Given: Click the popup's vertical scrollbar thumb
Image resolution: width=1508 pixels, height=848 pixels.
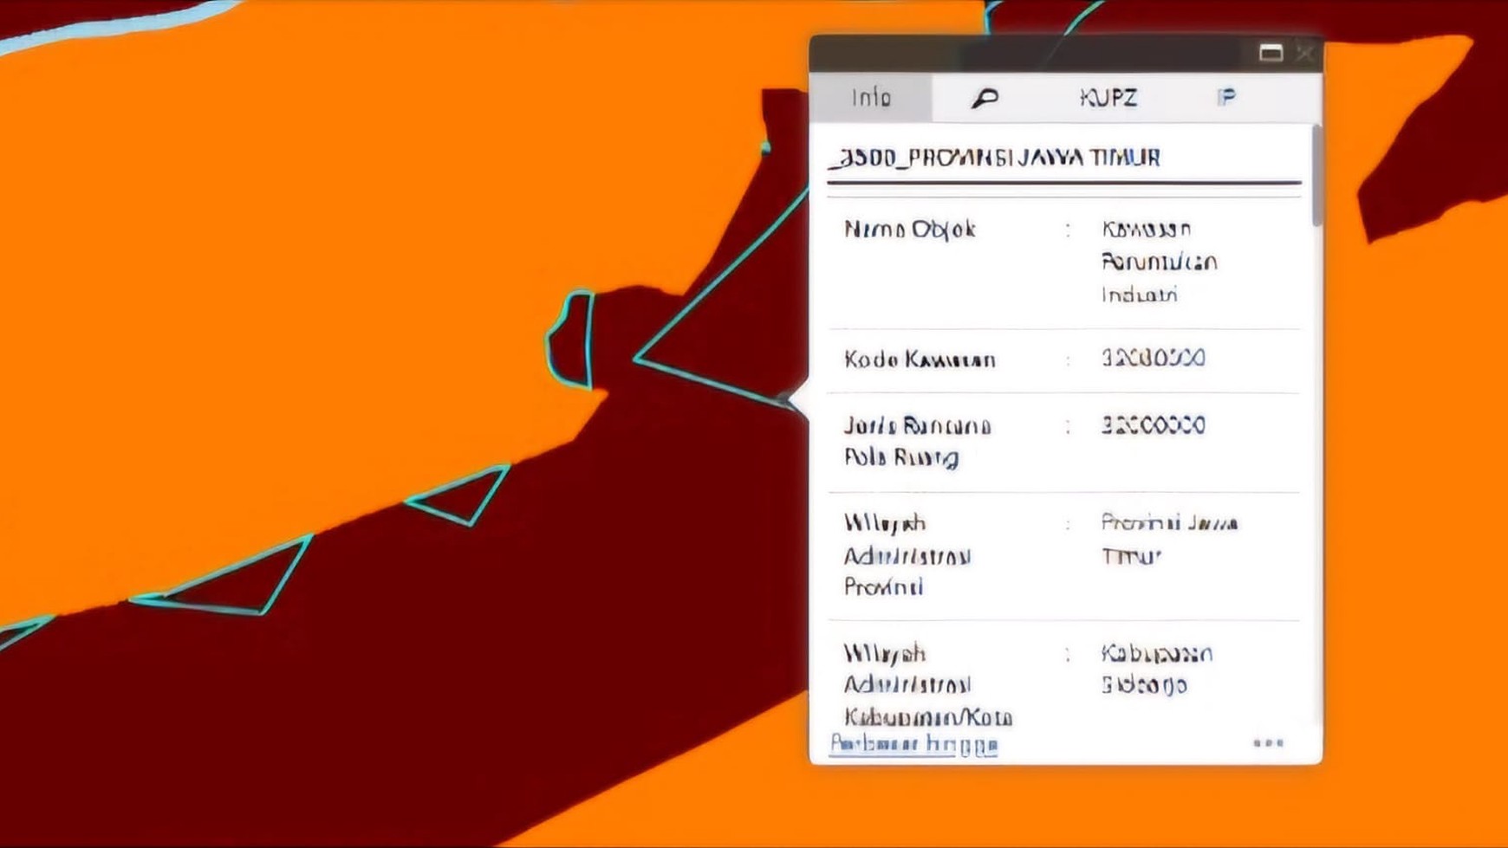Looking at the screenshot, I should point(1317,176).
